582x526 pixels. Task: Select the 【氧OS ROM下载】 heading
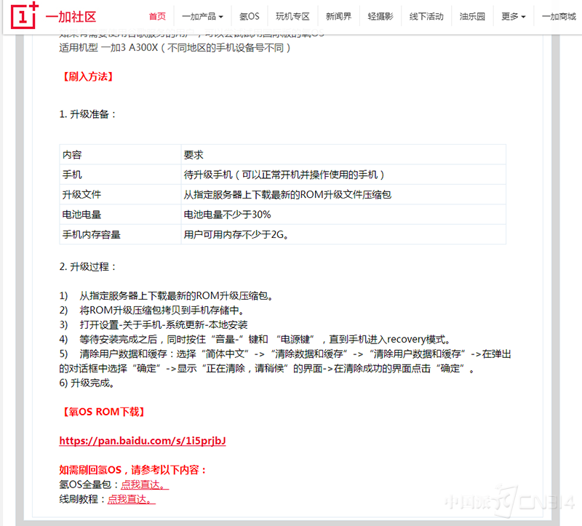(103, 412)
